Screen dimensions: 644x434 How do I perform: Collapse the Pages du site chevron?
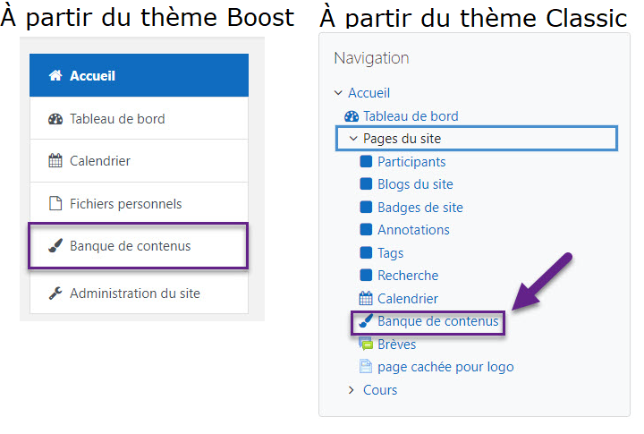353,139
